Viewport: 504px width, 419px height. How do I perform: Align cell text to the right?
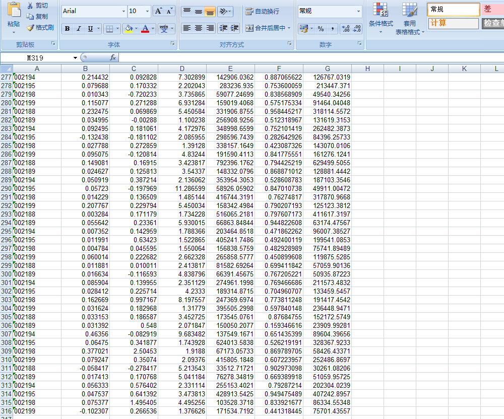(210, 28)
